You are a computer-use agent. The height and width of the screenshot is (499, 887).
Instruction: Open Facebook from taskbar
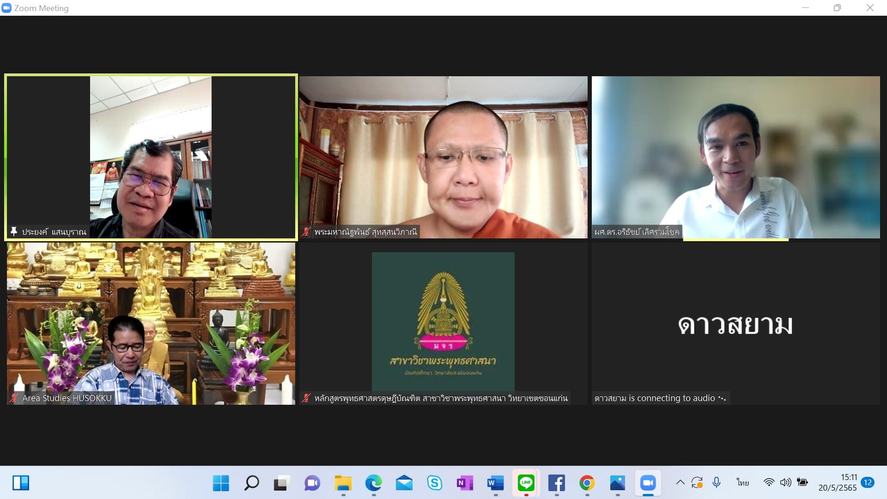click(556, 483)
